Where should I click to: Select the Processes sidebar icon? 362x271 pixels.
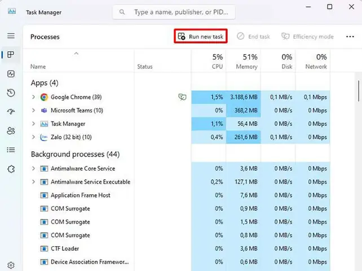11,55
